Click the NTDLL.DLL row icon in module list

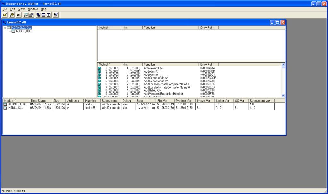pyautogui.click(x=5, y=108)
